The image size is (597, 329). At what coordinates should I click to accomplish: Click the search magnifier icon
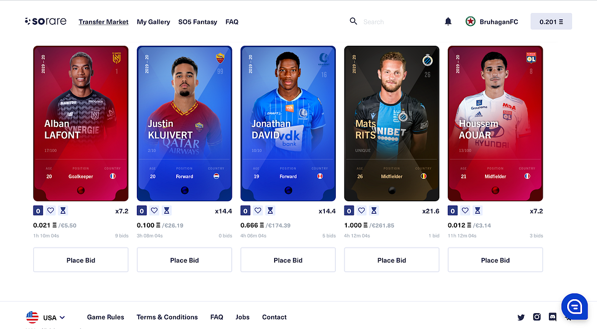point(354,21)
